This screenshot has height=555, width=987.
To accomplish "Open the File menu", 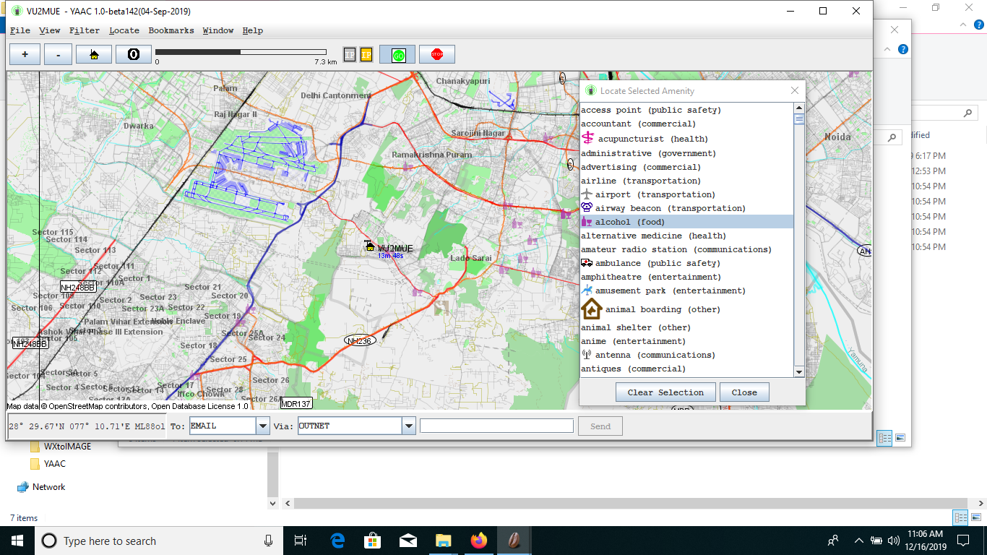I will pos(20,30).
